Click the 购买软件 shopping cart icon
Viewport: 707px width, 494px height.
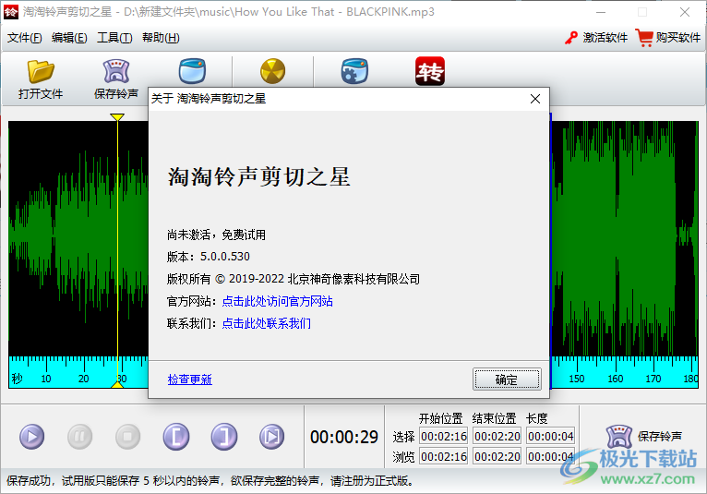(x=644, y=38)
